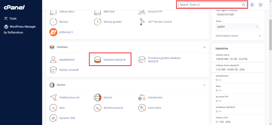Viewport: 272px width, 125px height.
Task: Click the Reindirizzamenti icon
Action: [97, 108]
